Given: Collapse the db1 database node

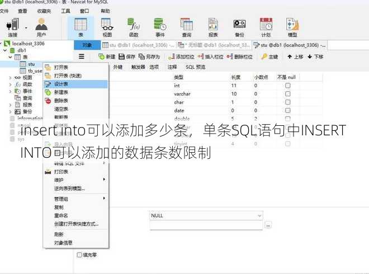Looking at the screenshot, I should coord(5,50).
